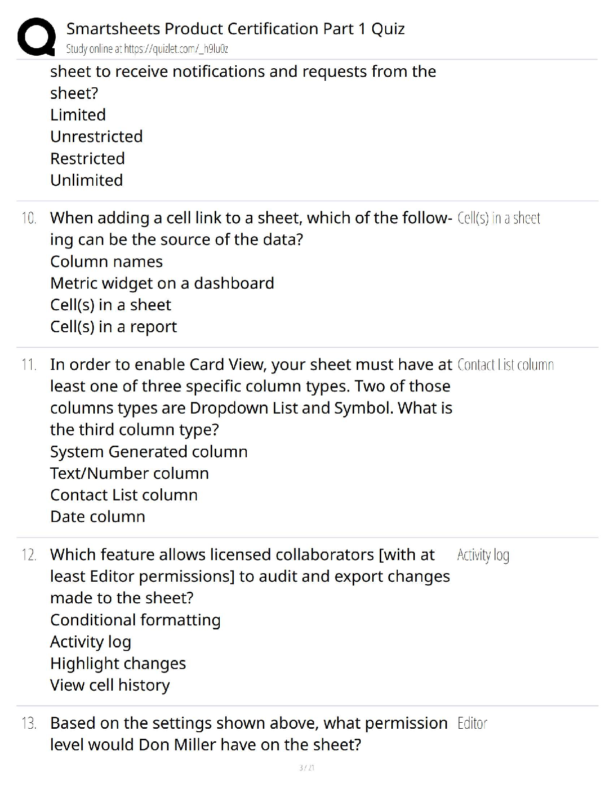Select the Unrestricted answer option
This screenshot has width=614, height=795.
coord(96,137)
